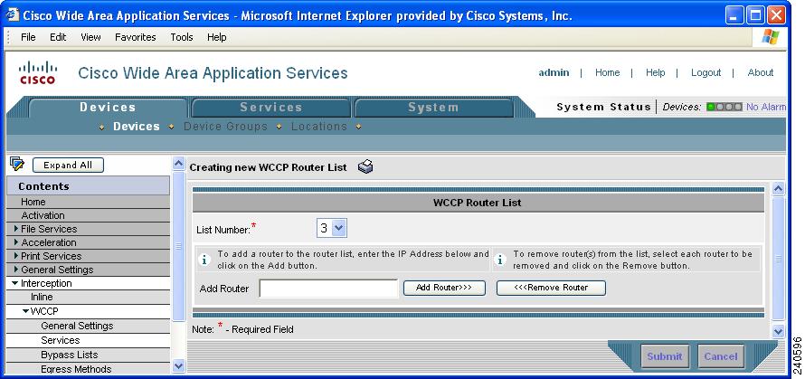Click the No Alarm status link

766,107
